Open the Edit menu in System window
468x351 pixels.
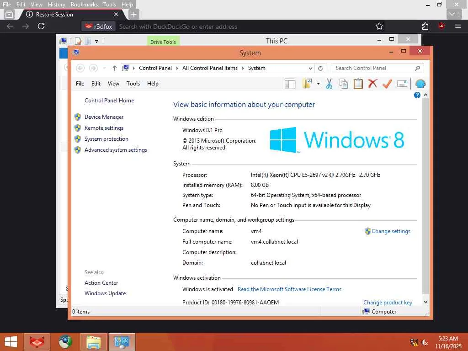click(x=96, y=84)
